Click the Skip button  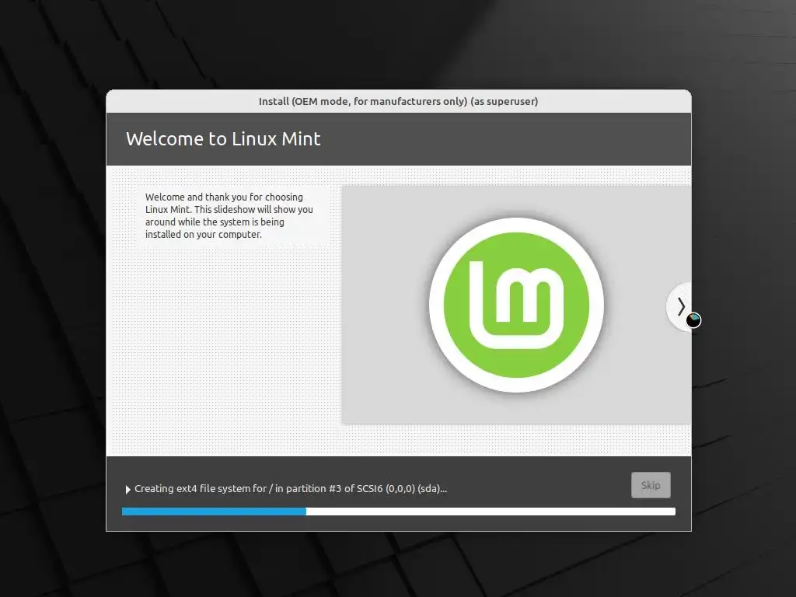(x=651, y=485)
